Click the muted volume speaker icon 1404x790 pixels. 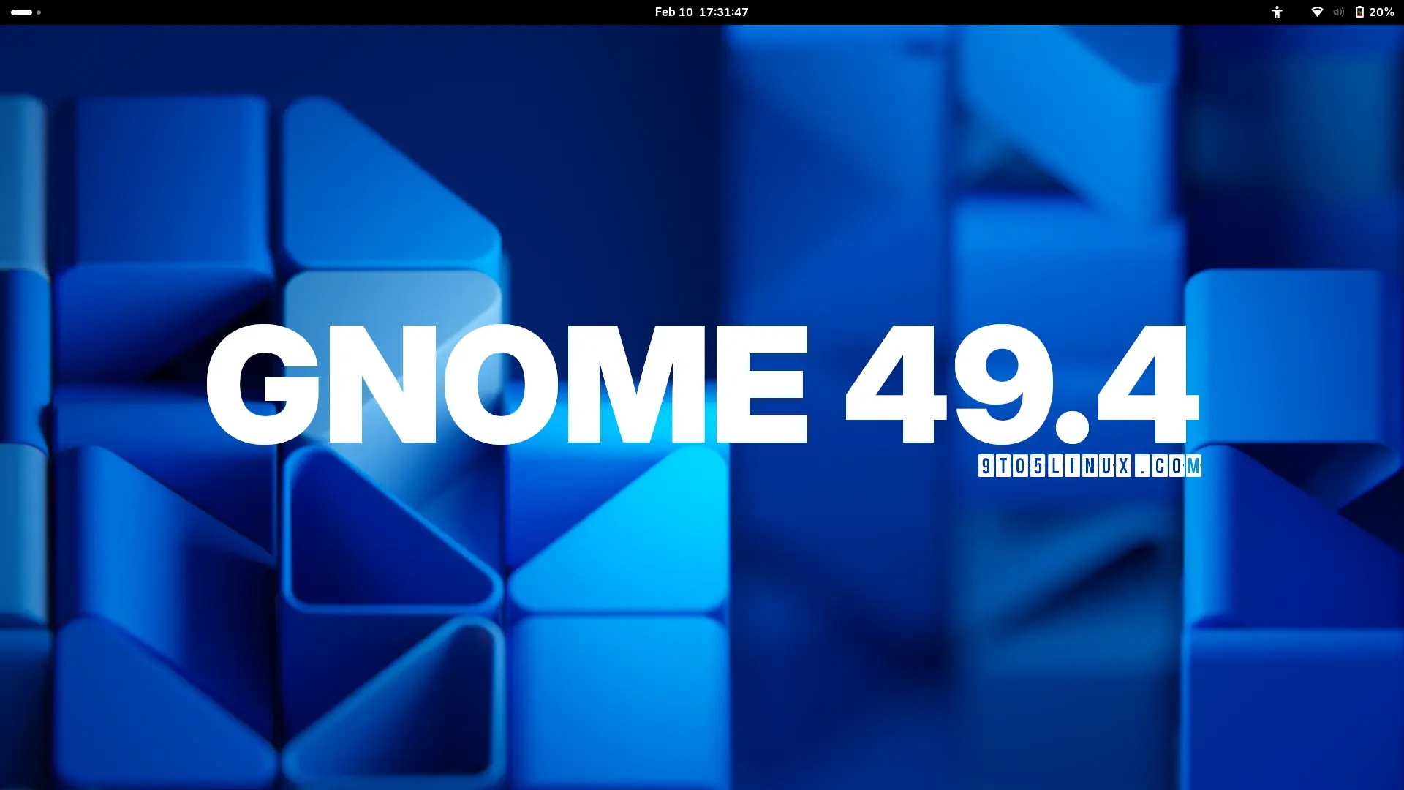(1338, 12)
